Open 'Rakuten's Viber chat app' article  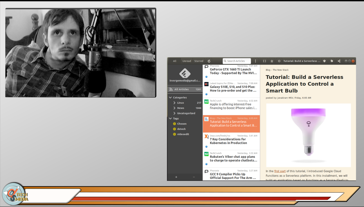point(232,159)
